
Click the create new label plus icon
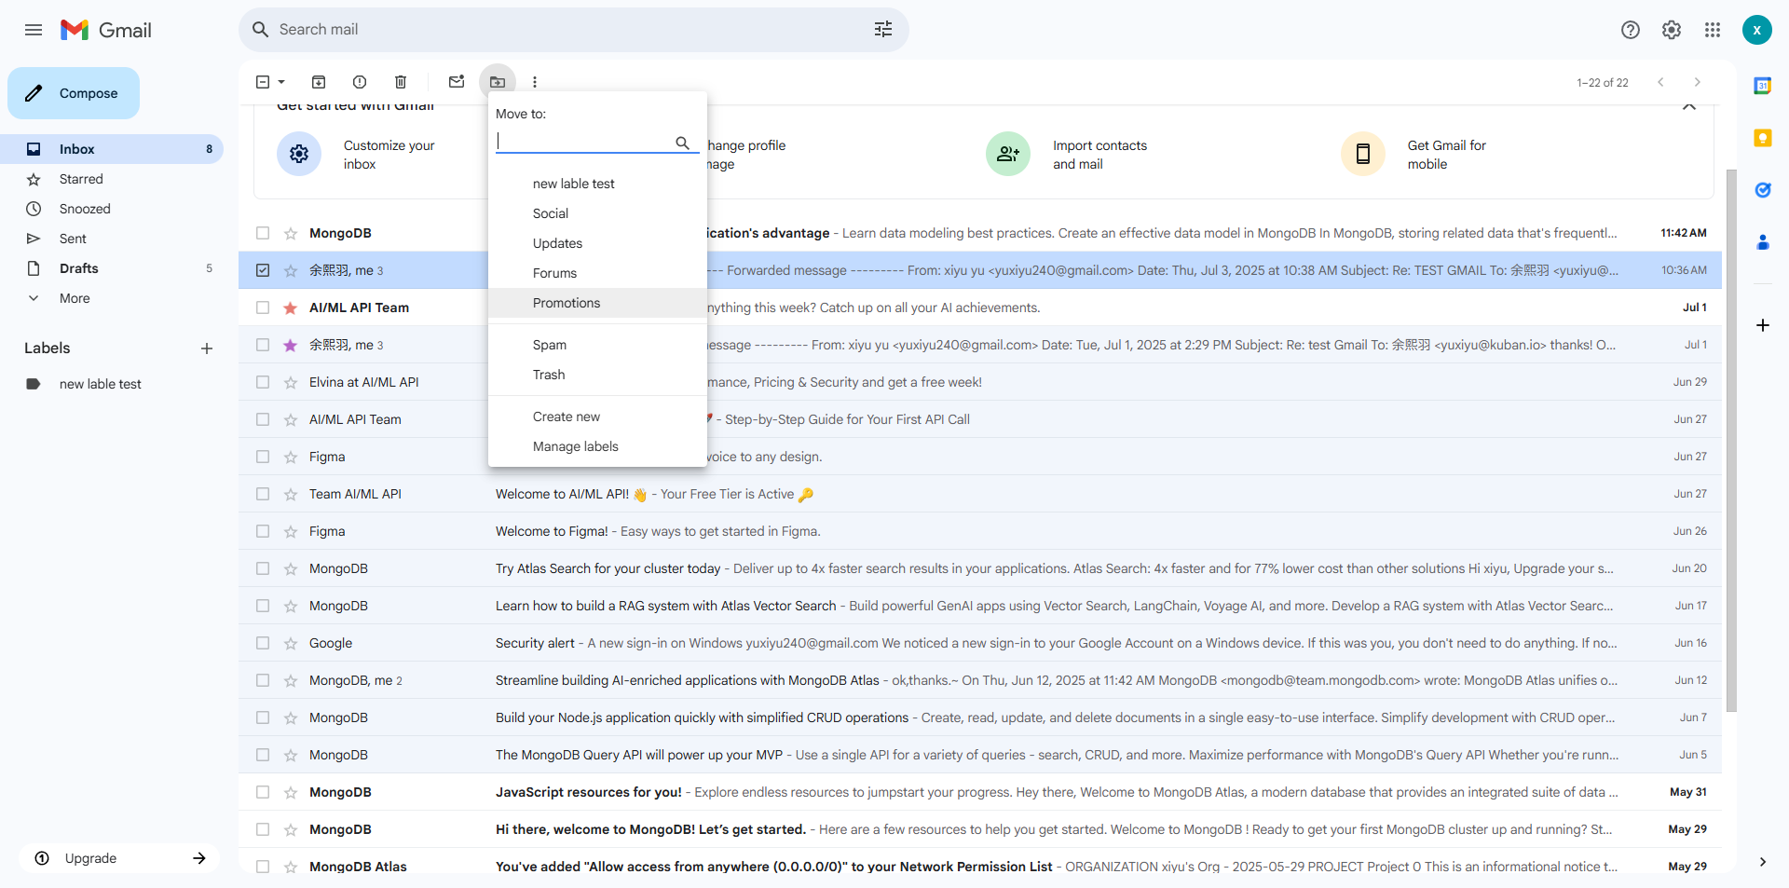[x=207, y=348]
